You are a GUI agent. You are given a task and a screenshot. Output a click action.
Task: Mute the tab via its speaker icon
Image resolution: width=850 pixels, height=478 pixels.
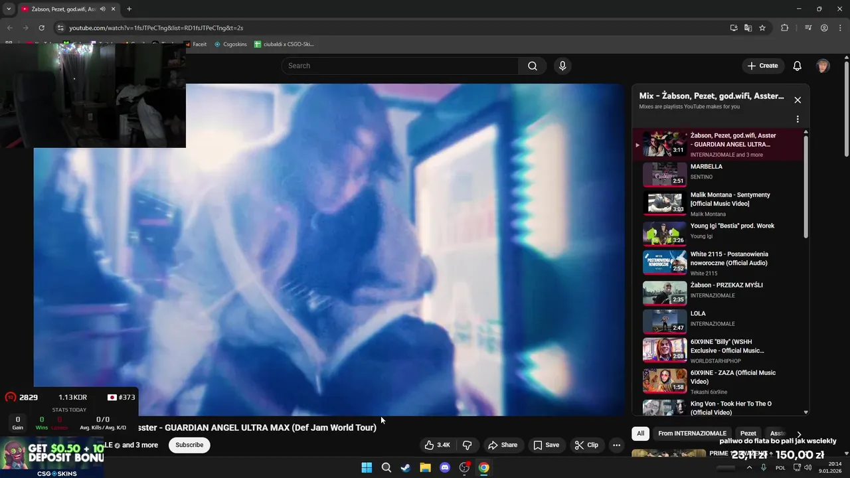coord(103,9)
